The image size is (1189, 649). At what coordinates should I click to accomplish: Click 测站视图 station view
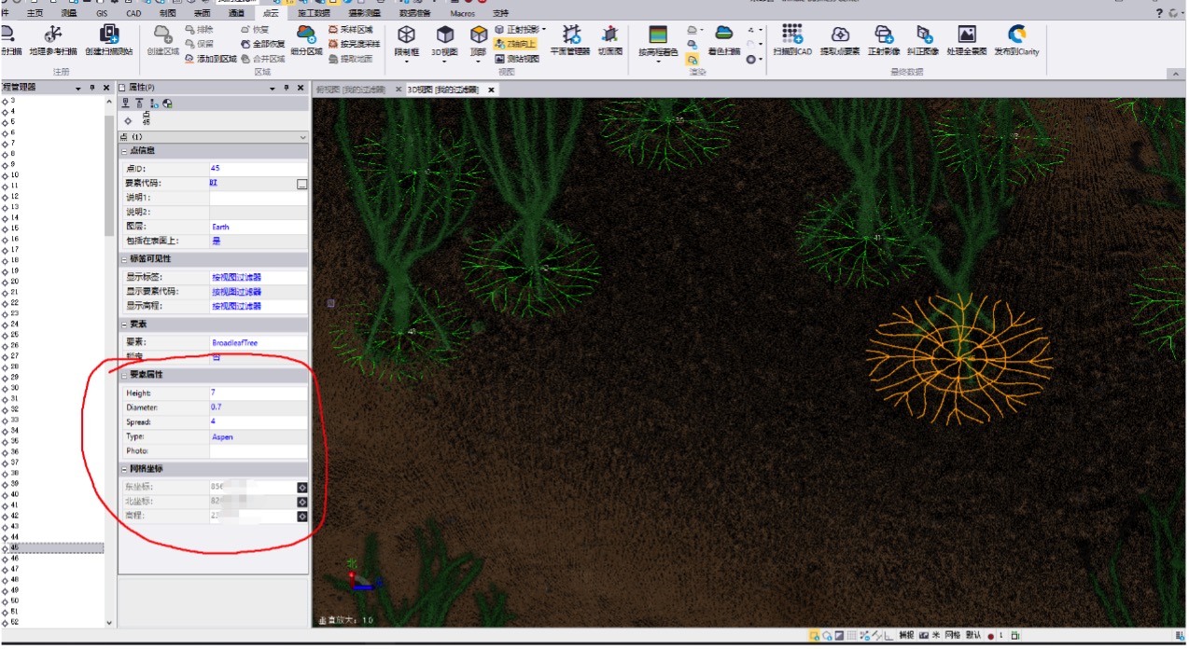point(517,58)
